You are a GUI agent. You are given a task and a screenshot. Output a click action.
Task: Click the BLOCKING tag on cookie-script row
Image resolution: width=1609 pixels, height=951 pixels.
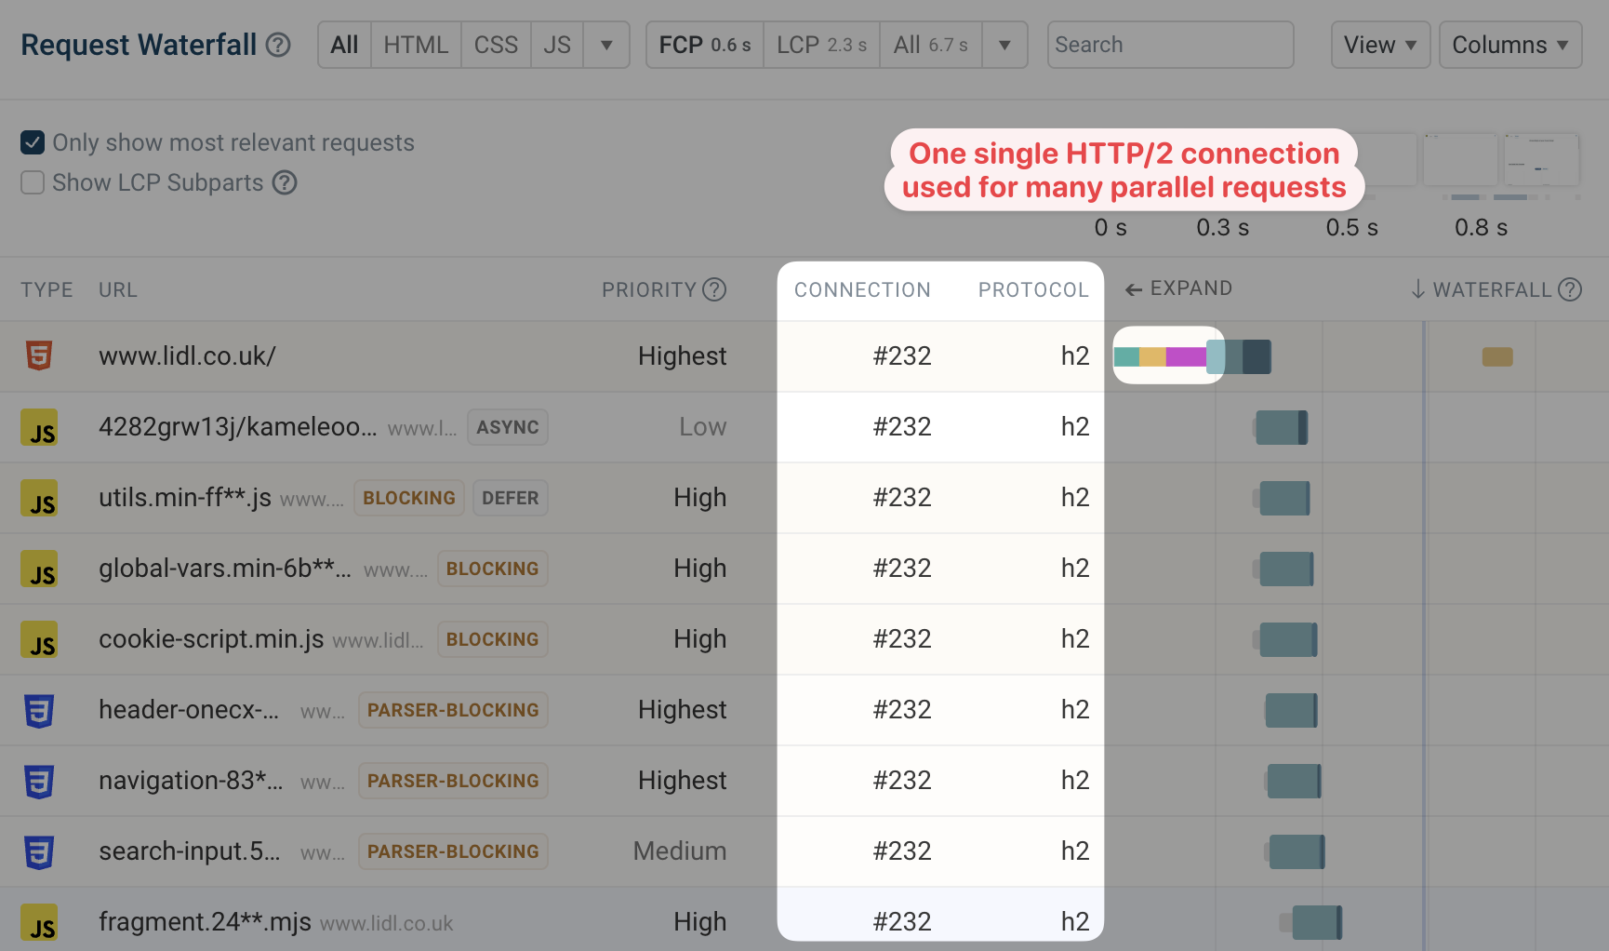(493, 639)
